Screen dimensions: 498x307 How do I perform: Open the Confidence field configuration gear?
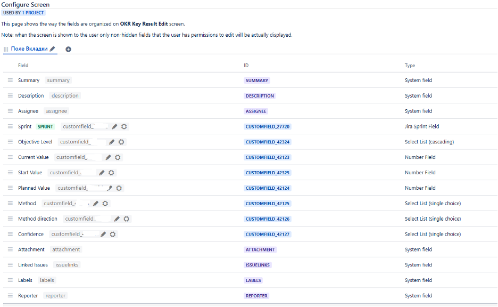(113, 234)
